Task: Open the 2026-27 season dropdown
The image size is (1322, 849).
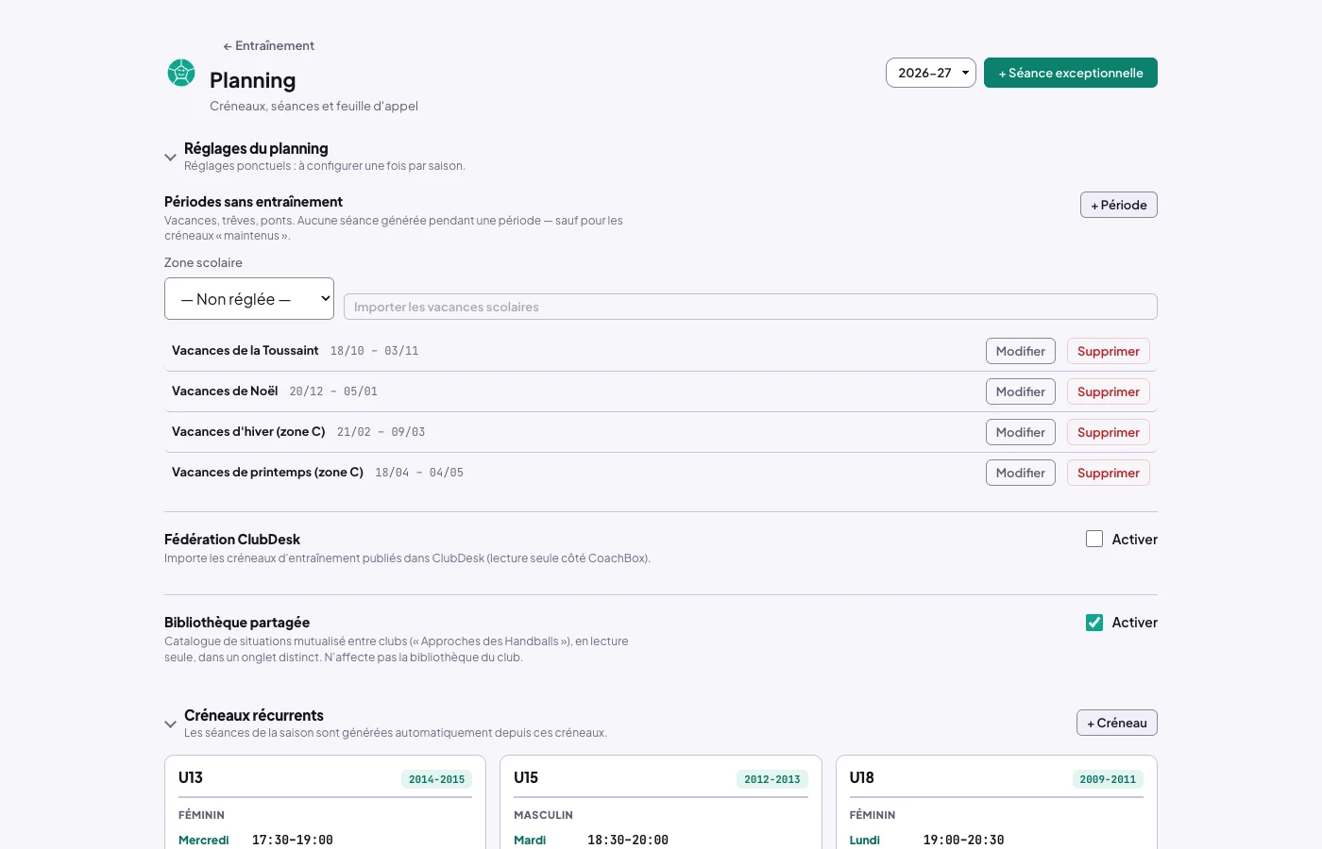Action: tap(931, 73)
